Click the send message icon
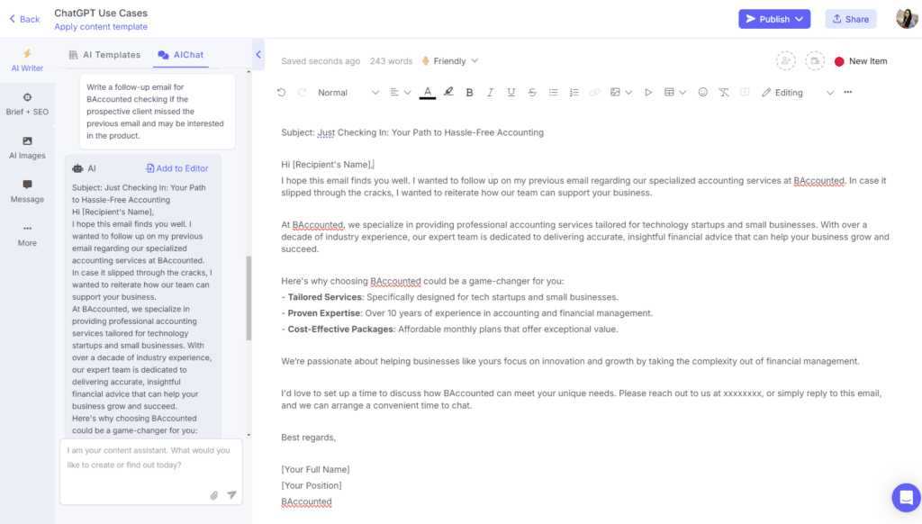The height and width of the screenshot is (524, 922). point(231,495)
